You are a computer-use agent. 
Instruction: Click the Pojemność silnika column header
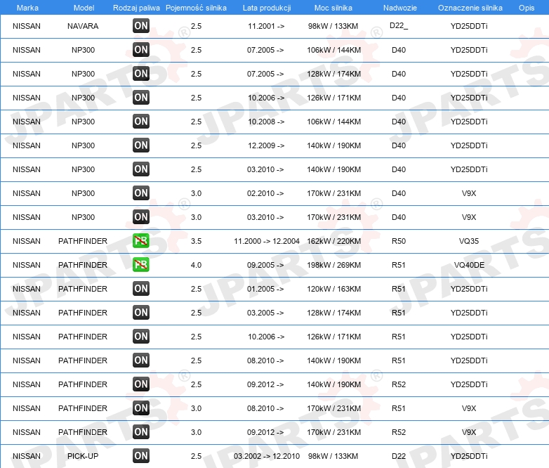point(196,8)
